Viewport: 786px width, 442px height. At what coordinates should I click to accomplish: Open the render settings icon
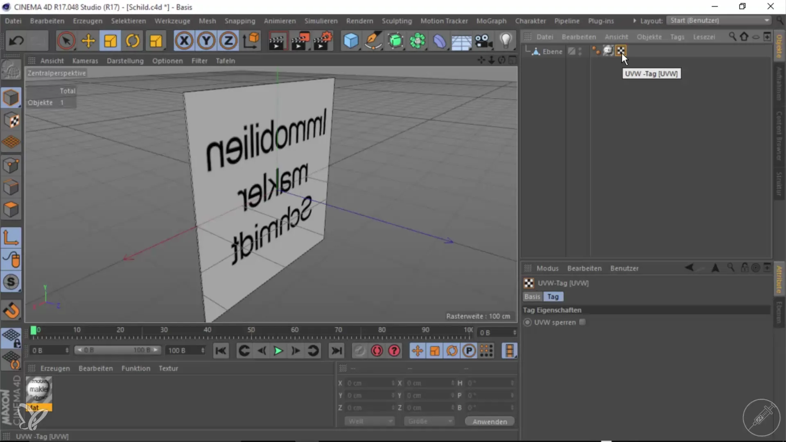[323, 41]
